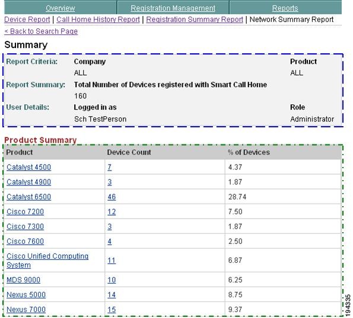Screen dimensions: 353x318
Task: Open Cisco 7200 product link
Action: tap(25, 211)
